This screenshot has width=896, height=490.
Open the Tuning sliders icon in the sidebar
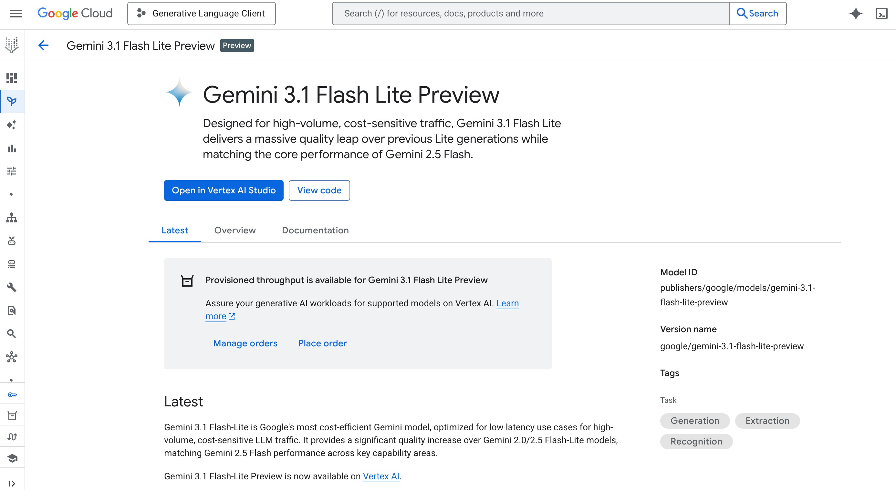pyautogui.click(x=12, y=172)
